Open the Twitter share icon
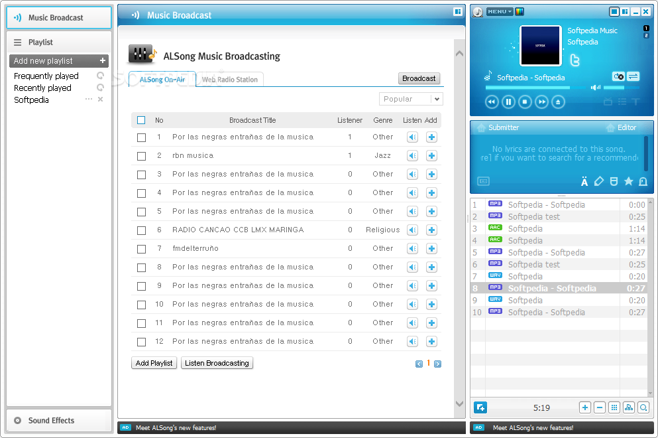Viewport: 658px width, 438px height. click(575, 60)
